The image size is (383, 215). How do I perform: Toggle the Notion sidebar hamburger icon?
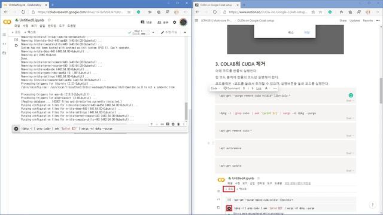pyautogui.click(x=196, y=21)
